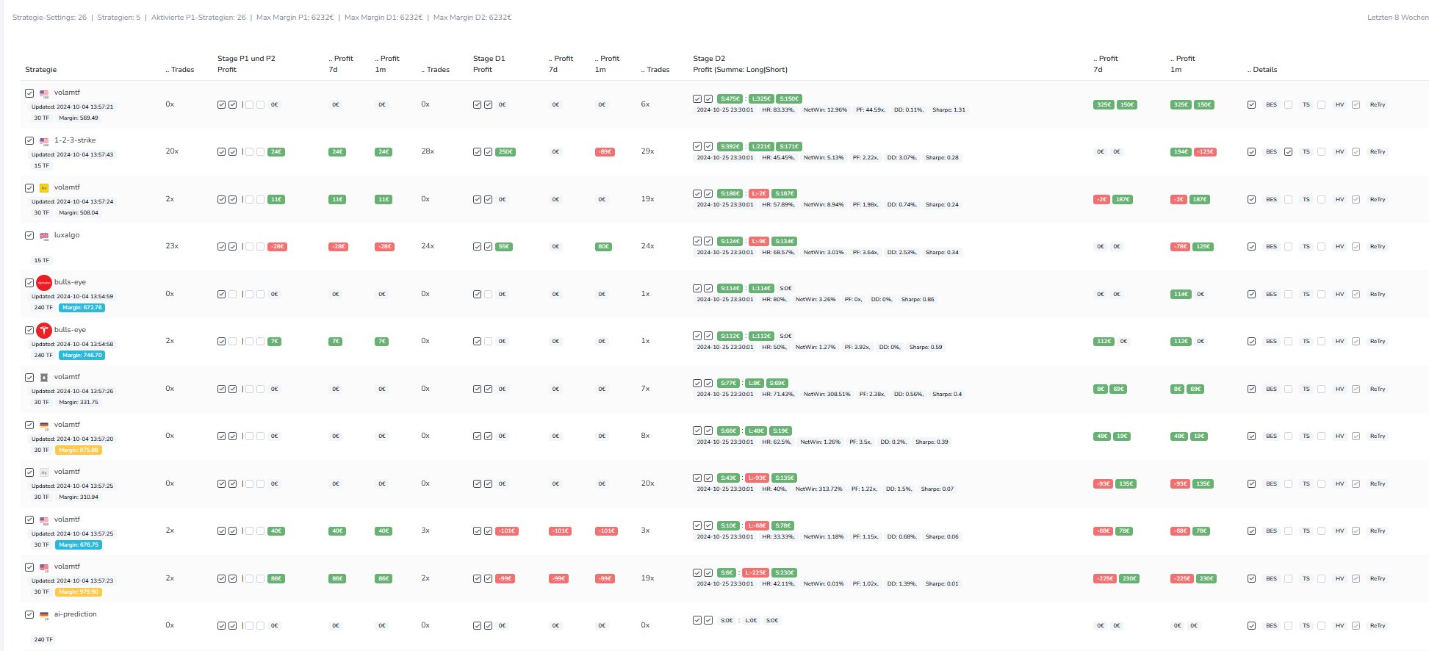Click the ReTry button in the 1-2-3-strike row
1429x651 pixels.
pyautogui.click(x=1378, y=152)
